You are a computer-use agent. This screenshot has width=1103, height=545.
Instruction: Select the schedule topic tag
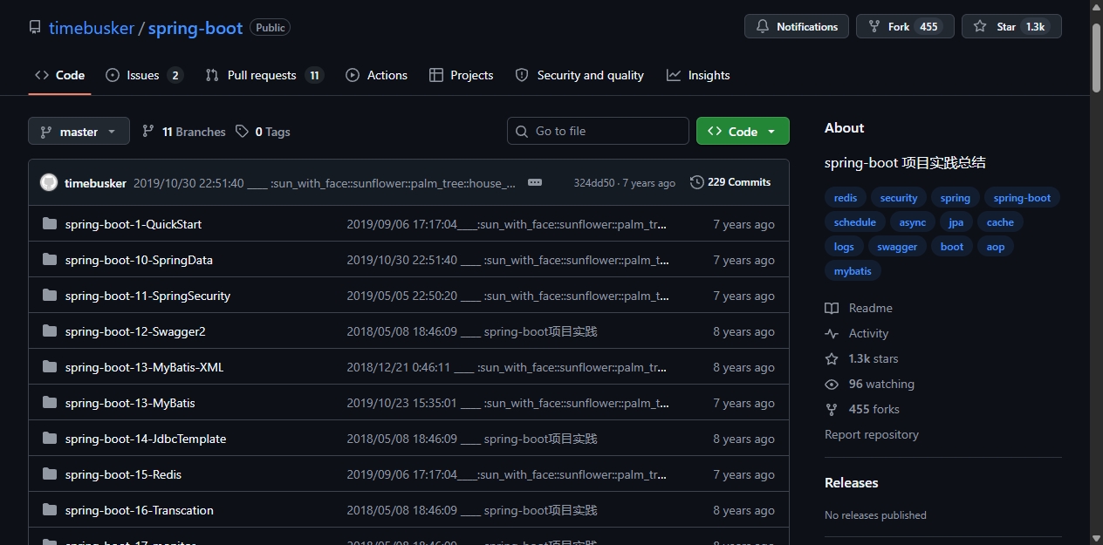click(x=854, y=222)
